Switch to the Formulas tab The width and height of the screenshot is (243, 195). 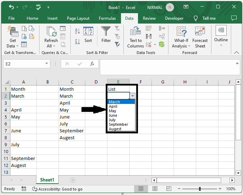pos(107,18)
